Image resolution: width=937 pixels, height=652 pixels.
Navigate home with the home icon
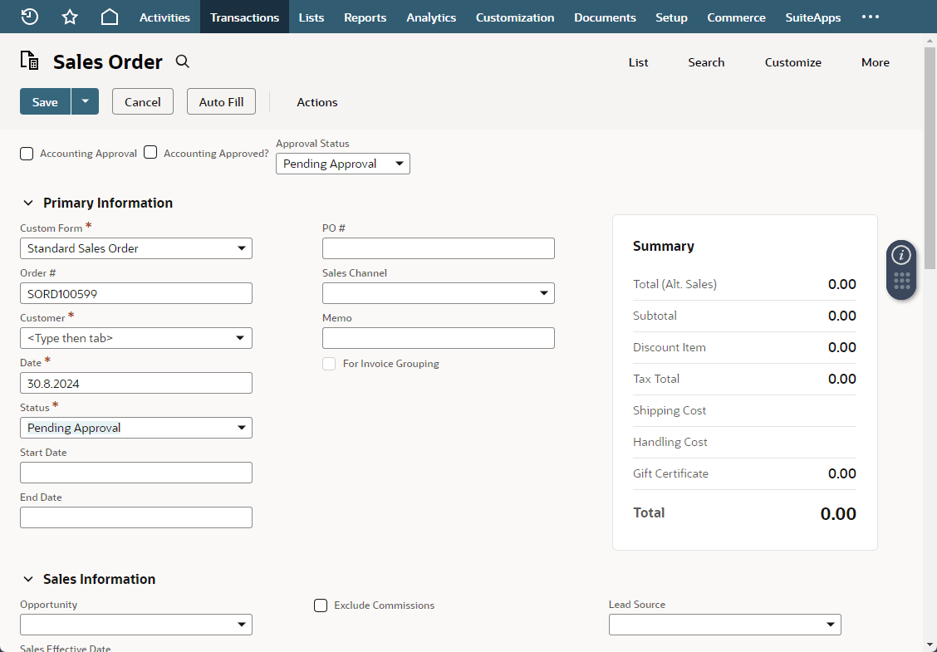point(109,17)
